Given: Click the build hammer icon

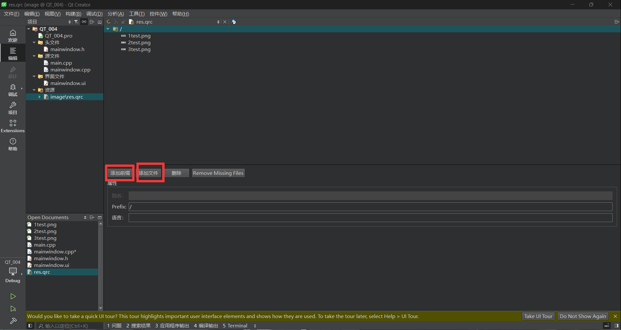Looking at the screenshot, I should 13,321.
